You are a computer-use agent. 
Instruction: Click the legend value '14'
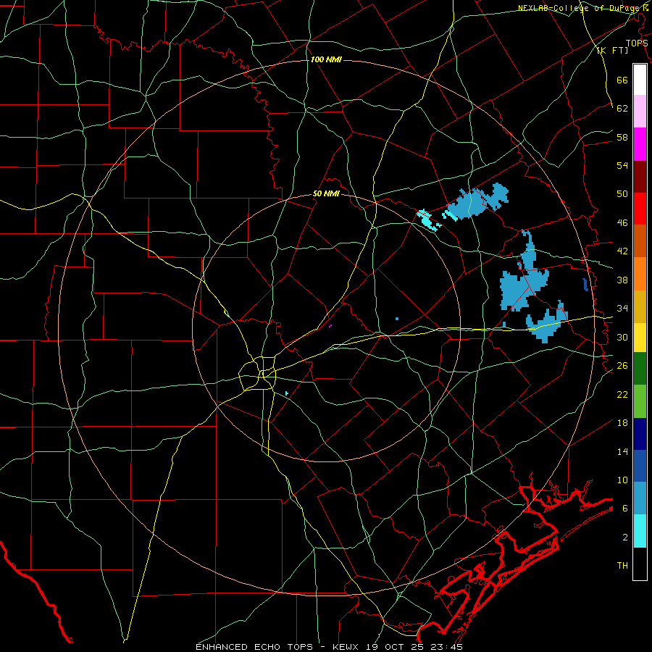(x=622, y=451)
